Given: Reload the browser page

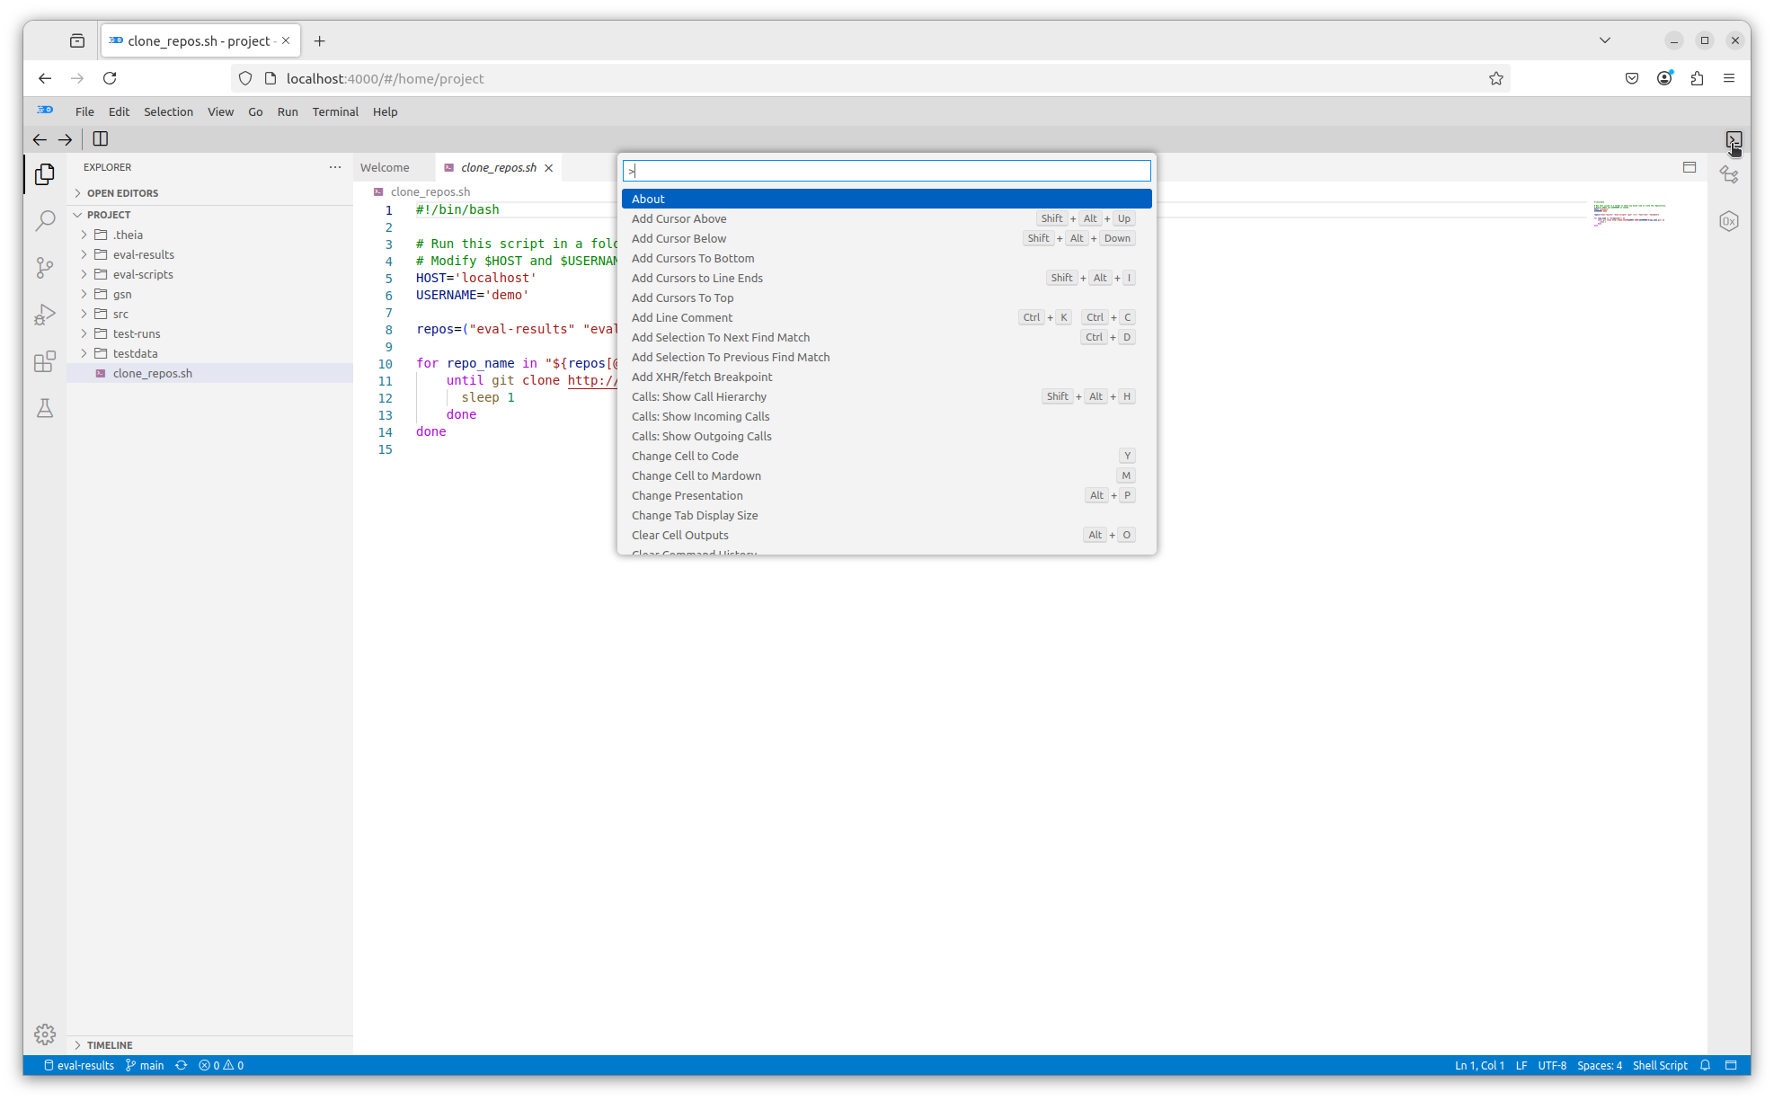Looking at the screenshot, I should pos(110,78).
